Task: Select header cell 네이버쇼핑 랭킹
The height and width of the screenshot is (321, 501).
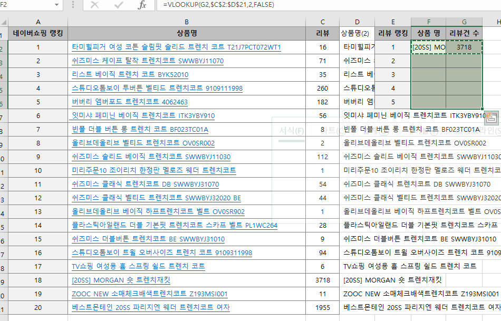Action: 38,33
